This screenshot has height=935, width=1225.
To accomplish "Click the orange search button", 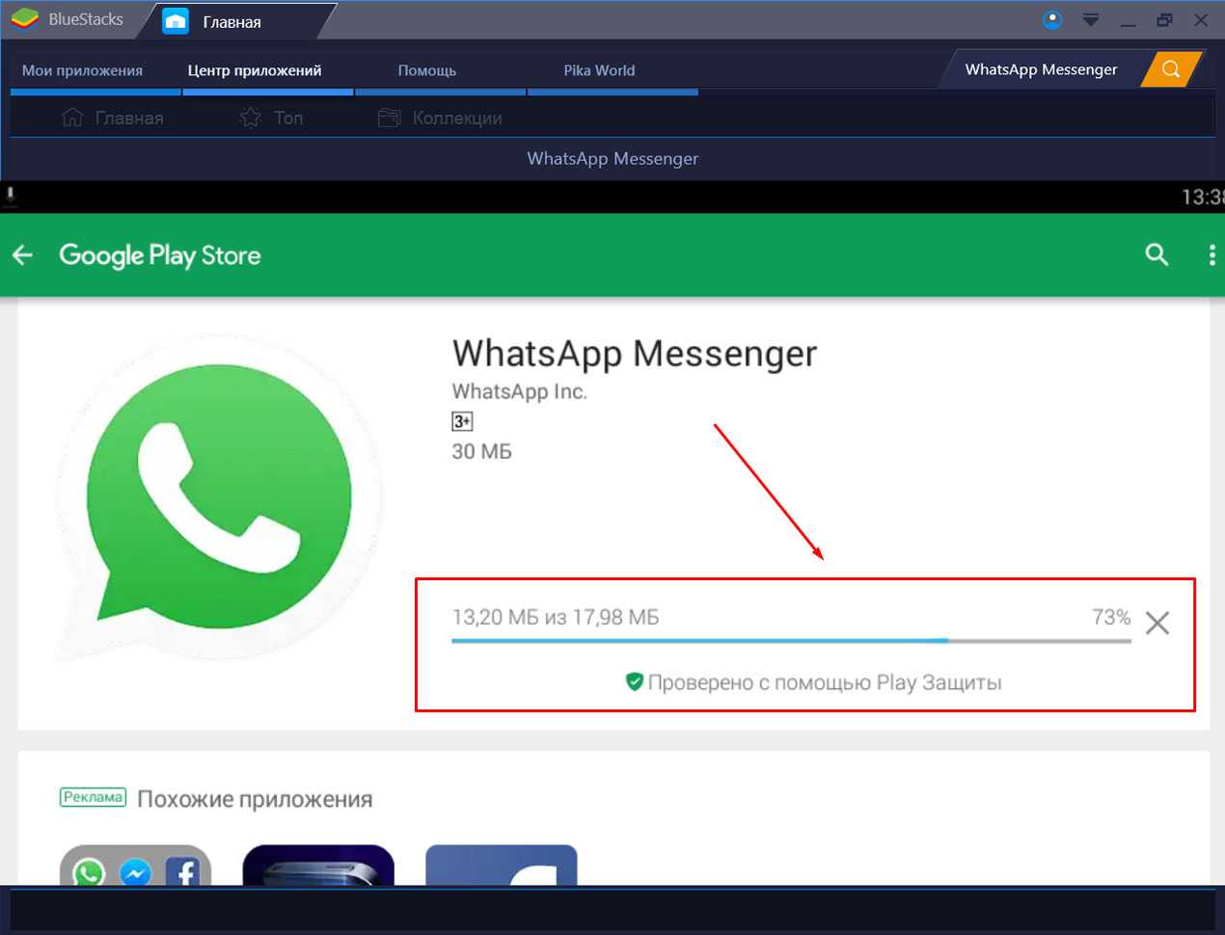I will (x=1171, y=69).
